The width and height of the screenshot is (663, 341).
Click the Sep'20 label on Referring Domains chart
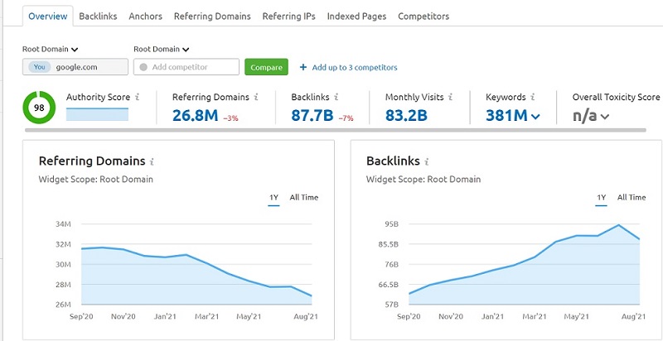click(81, 316)
